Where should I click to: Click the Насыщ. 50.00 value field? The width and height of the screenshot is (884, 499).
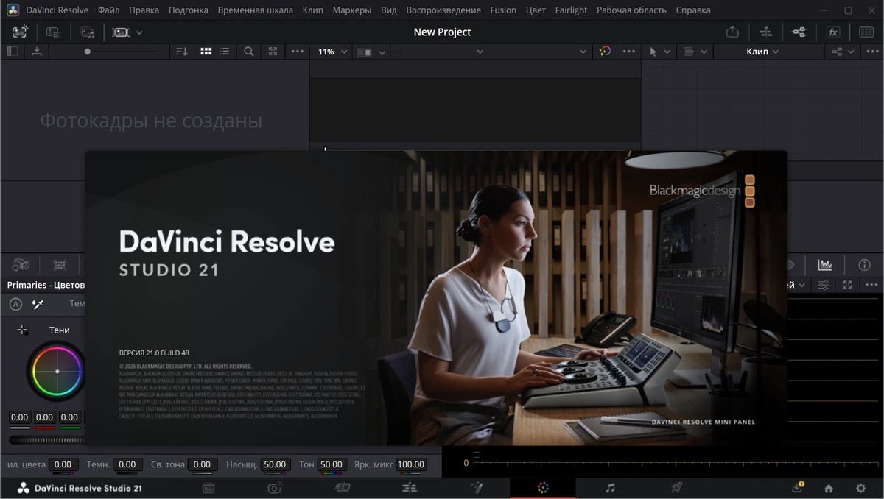pyautogui.click(x=276, y=465)
